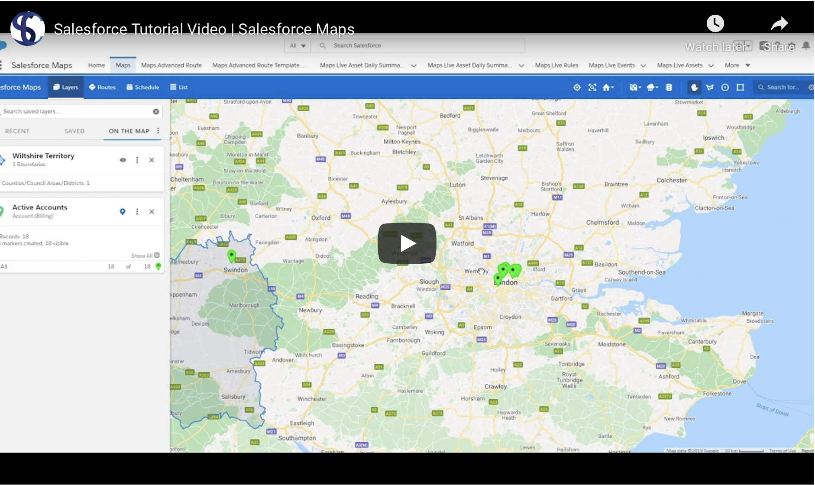Image resolution: width=815 pixels, height=485 pixels.
Task: Click the Wiltshire Territory layer title
Action: (x=43, y=156)
